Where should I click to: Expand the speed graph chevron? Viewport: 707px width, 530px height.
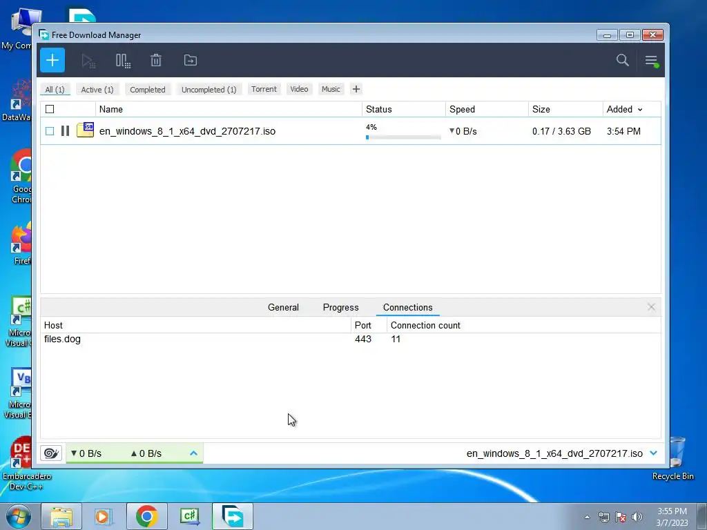(x=193, y=453)
